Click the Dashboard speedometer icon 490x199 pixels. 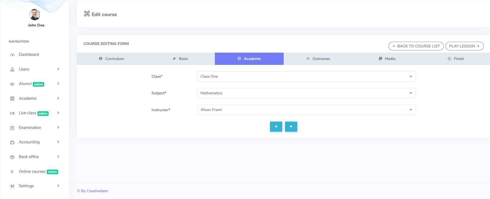tap(12, 55)
